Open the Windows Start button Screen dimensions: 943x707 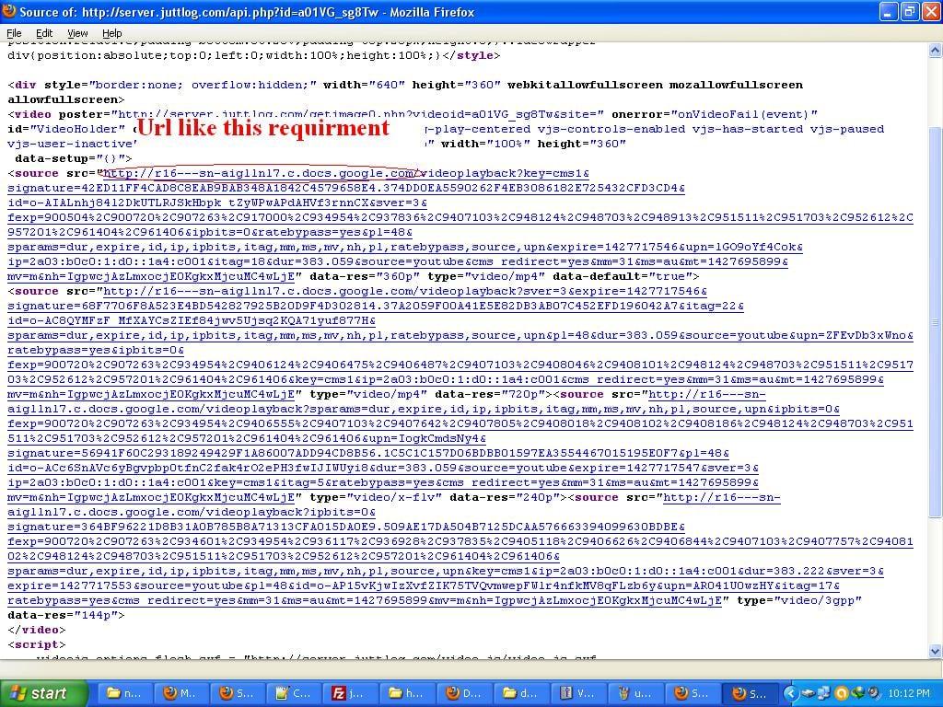[39, 693]
